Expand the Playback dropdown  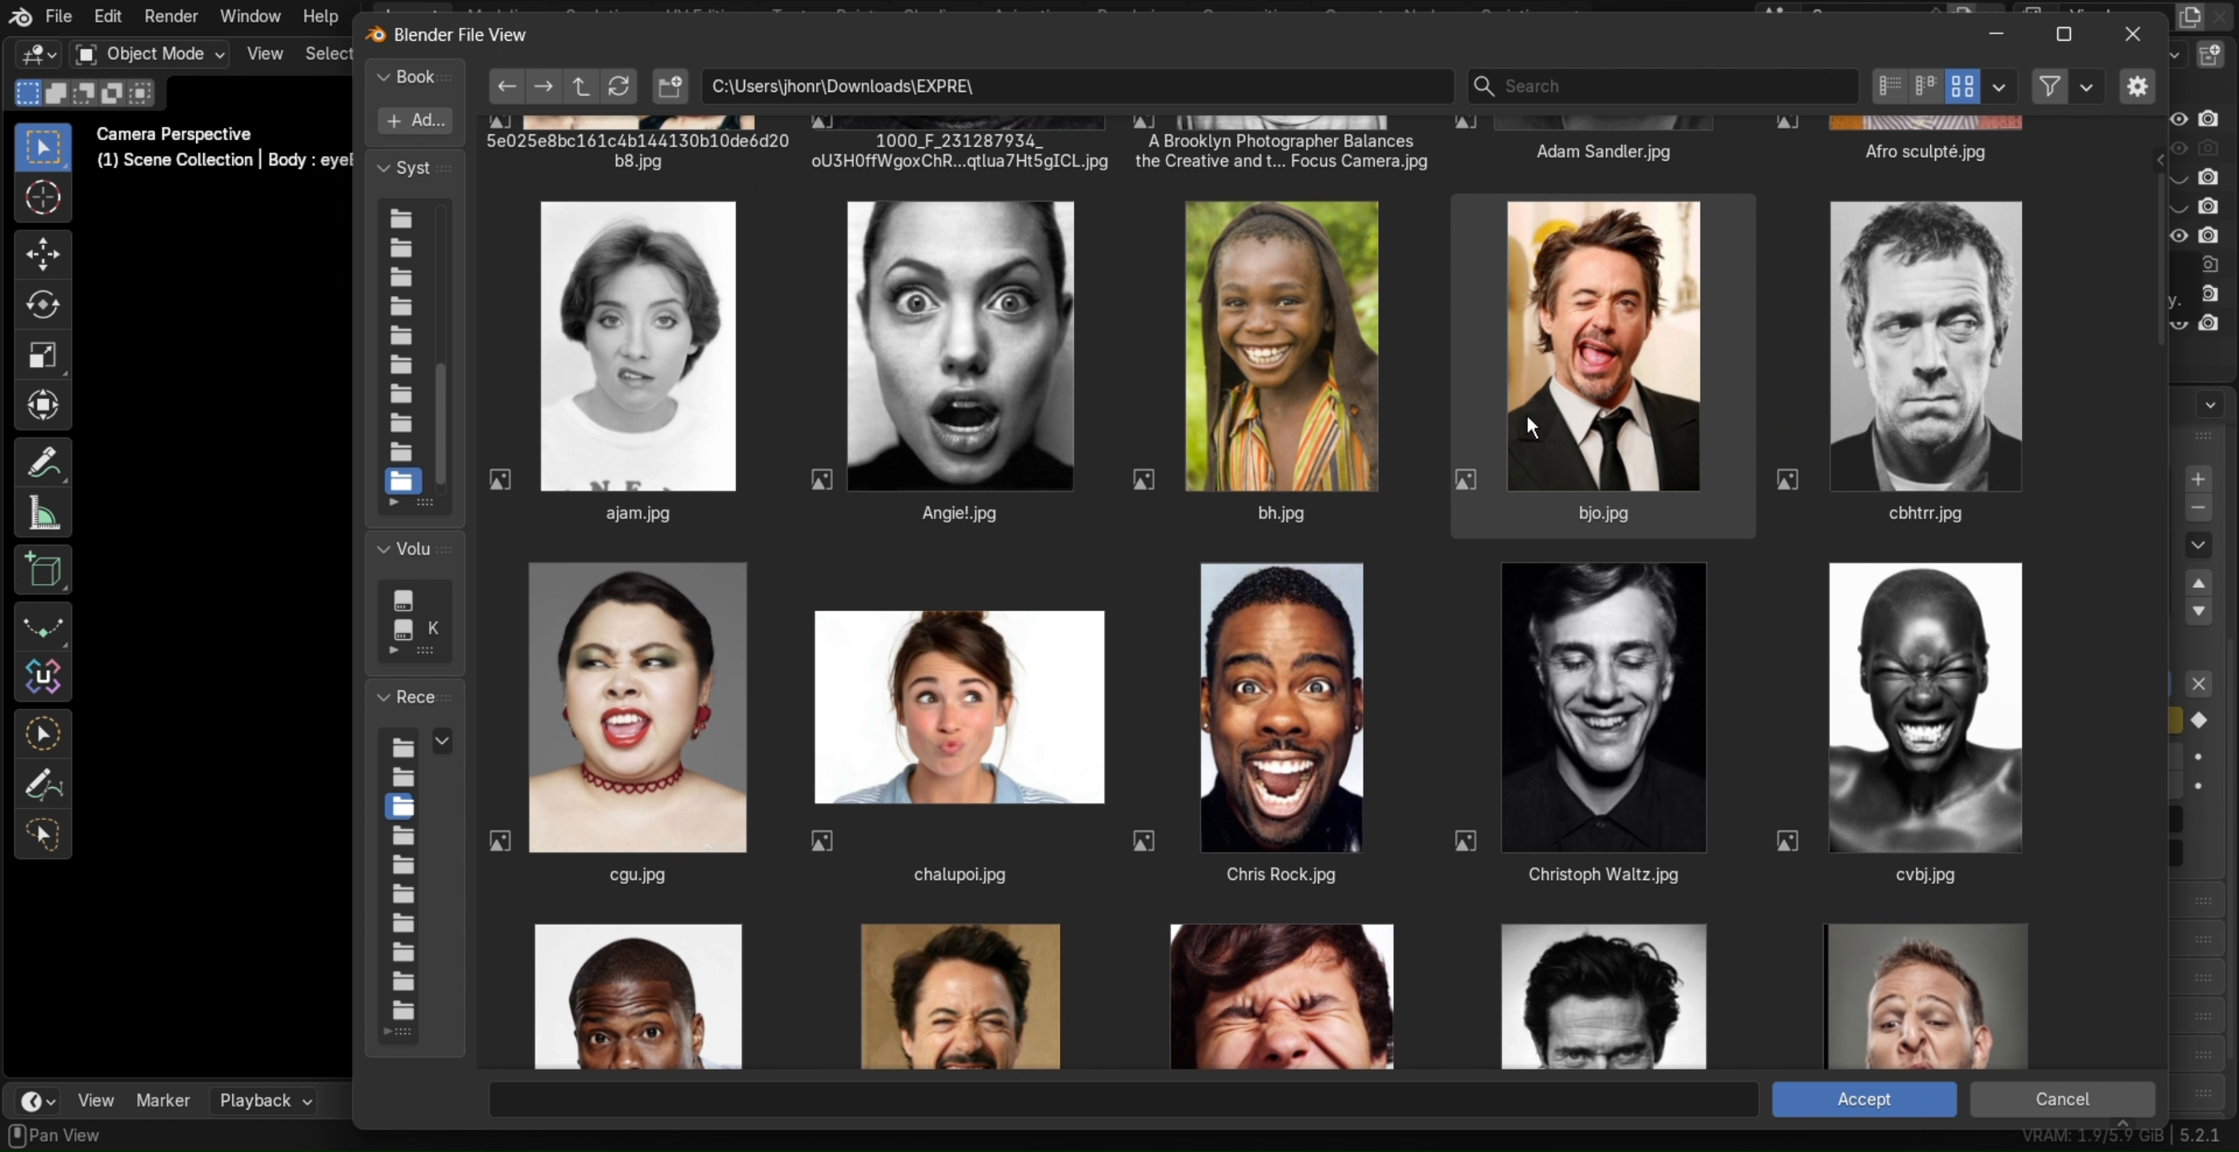click(264, 1101)
